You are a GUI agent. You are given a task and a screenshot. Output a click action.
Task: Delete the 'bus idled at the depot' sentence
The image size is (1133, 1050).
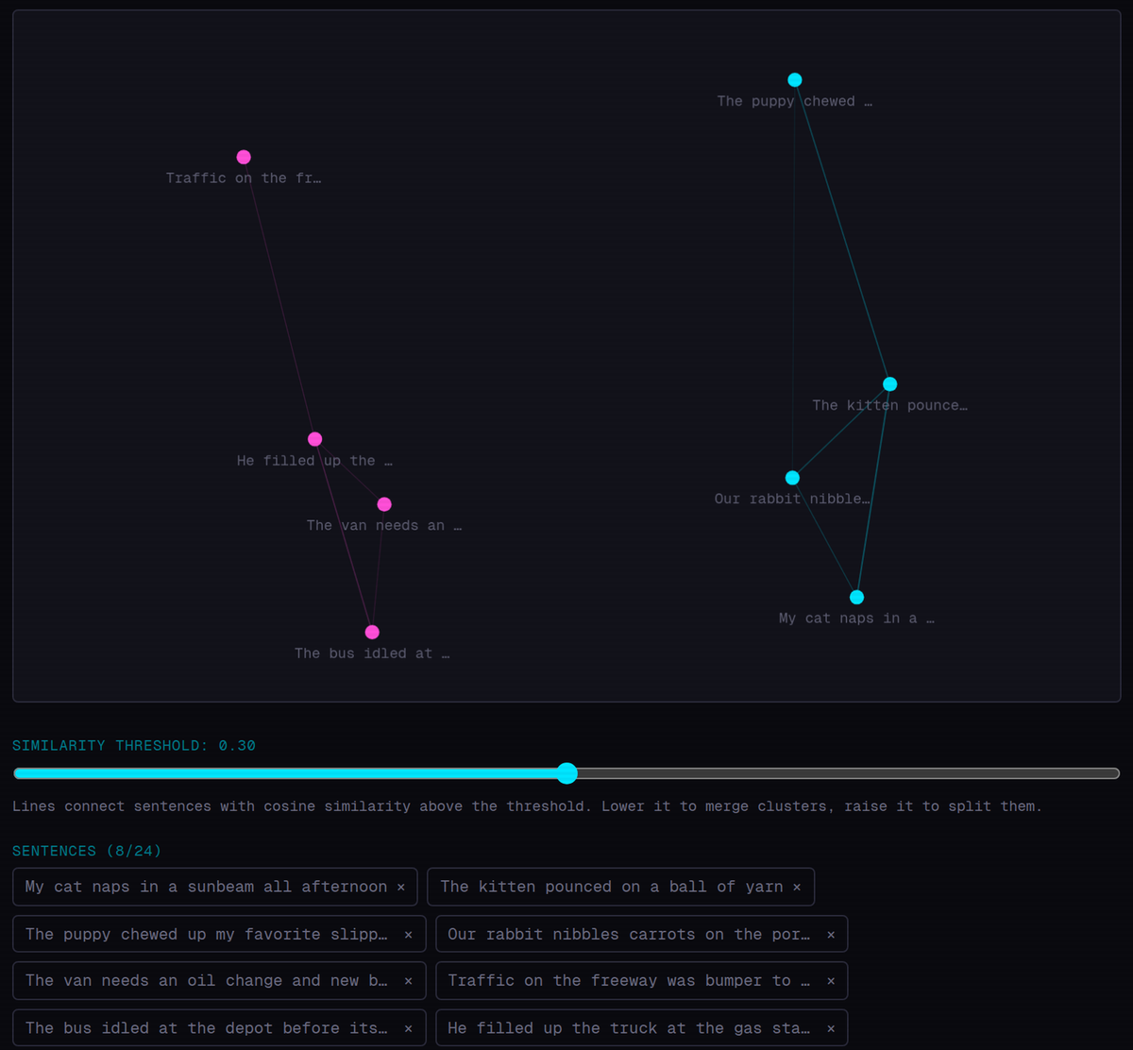(x=408, y=1028)
